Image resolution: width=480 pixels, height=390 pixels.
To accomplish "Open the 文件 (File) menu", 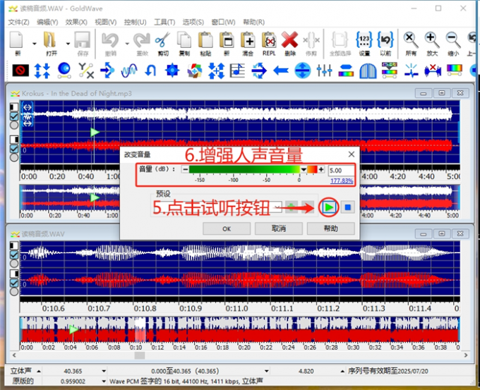I will (18, 22).
